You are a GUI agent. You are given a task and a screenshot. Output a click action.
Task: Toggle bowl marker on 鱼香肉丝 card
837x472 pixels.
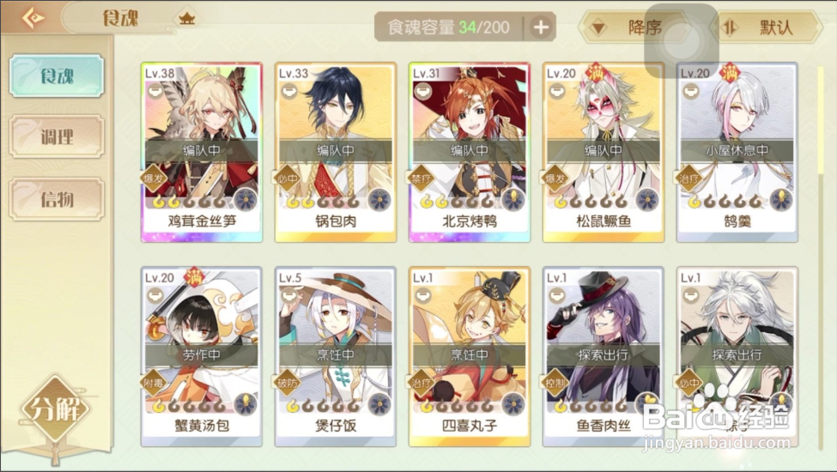pos(557,296)
